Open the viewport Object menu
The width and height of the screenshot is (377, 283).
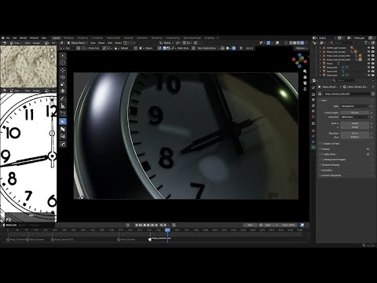click(x=119, y=42)
